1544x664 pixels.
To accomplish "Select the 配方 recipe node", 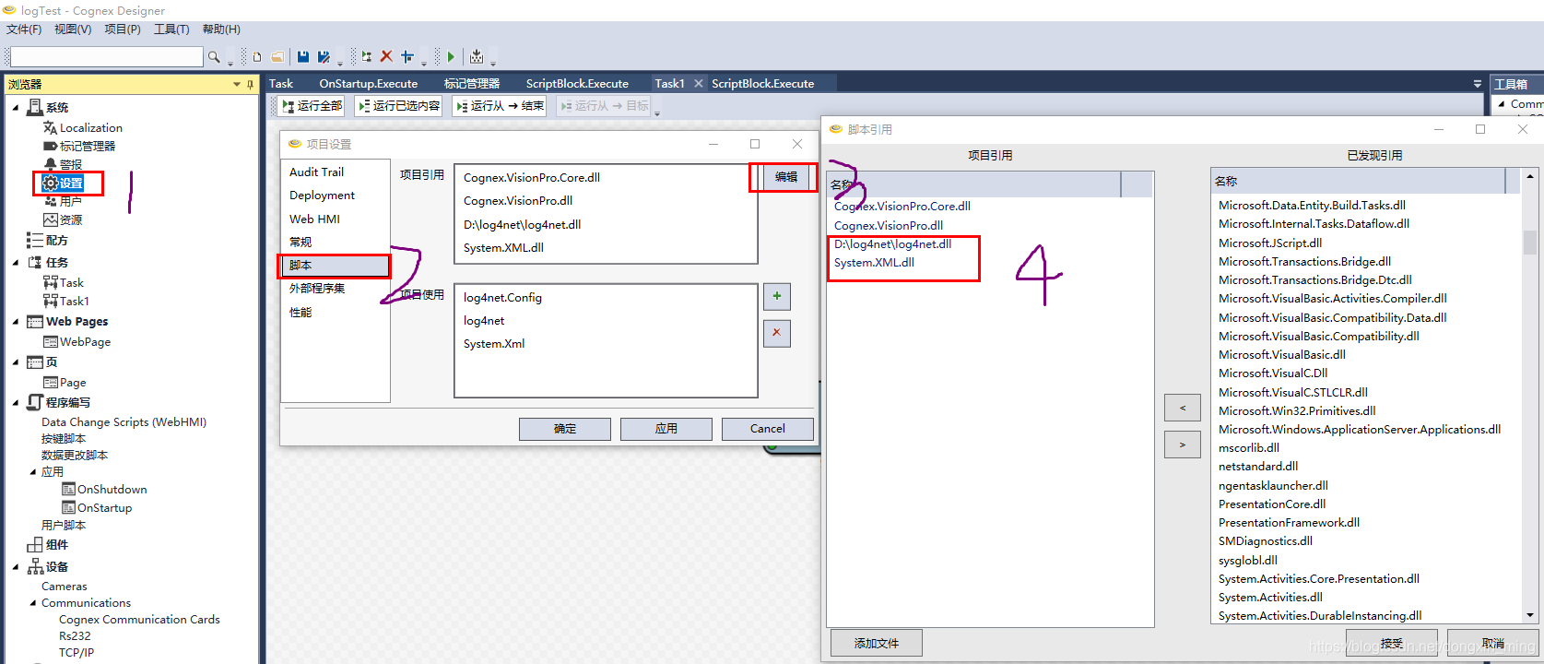I will point(47,240).
